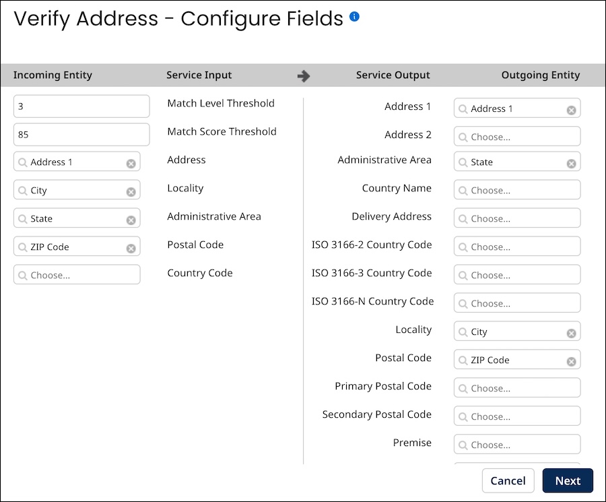Clear the ZIP Code mapped to Postal Code

click(x=572, y=360)
